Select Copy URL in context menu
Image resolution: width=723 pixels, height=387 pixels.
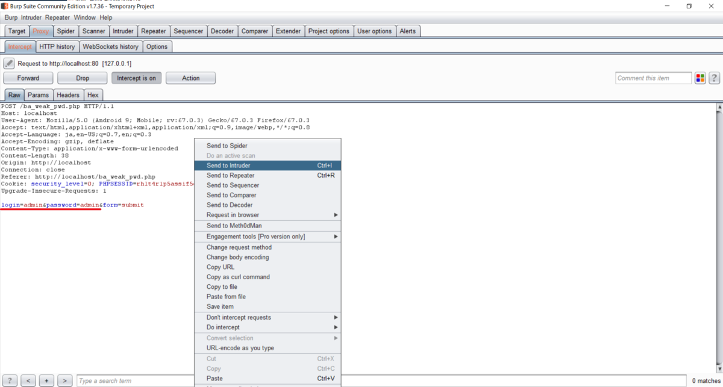coord(268,267)
